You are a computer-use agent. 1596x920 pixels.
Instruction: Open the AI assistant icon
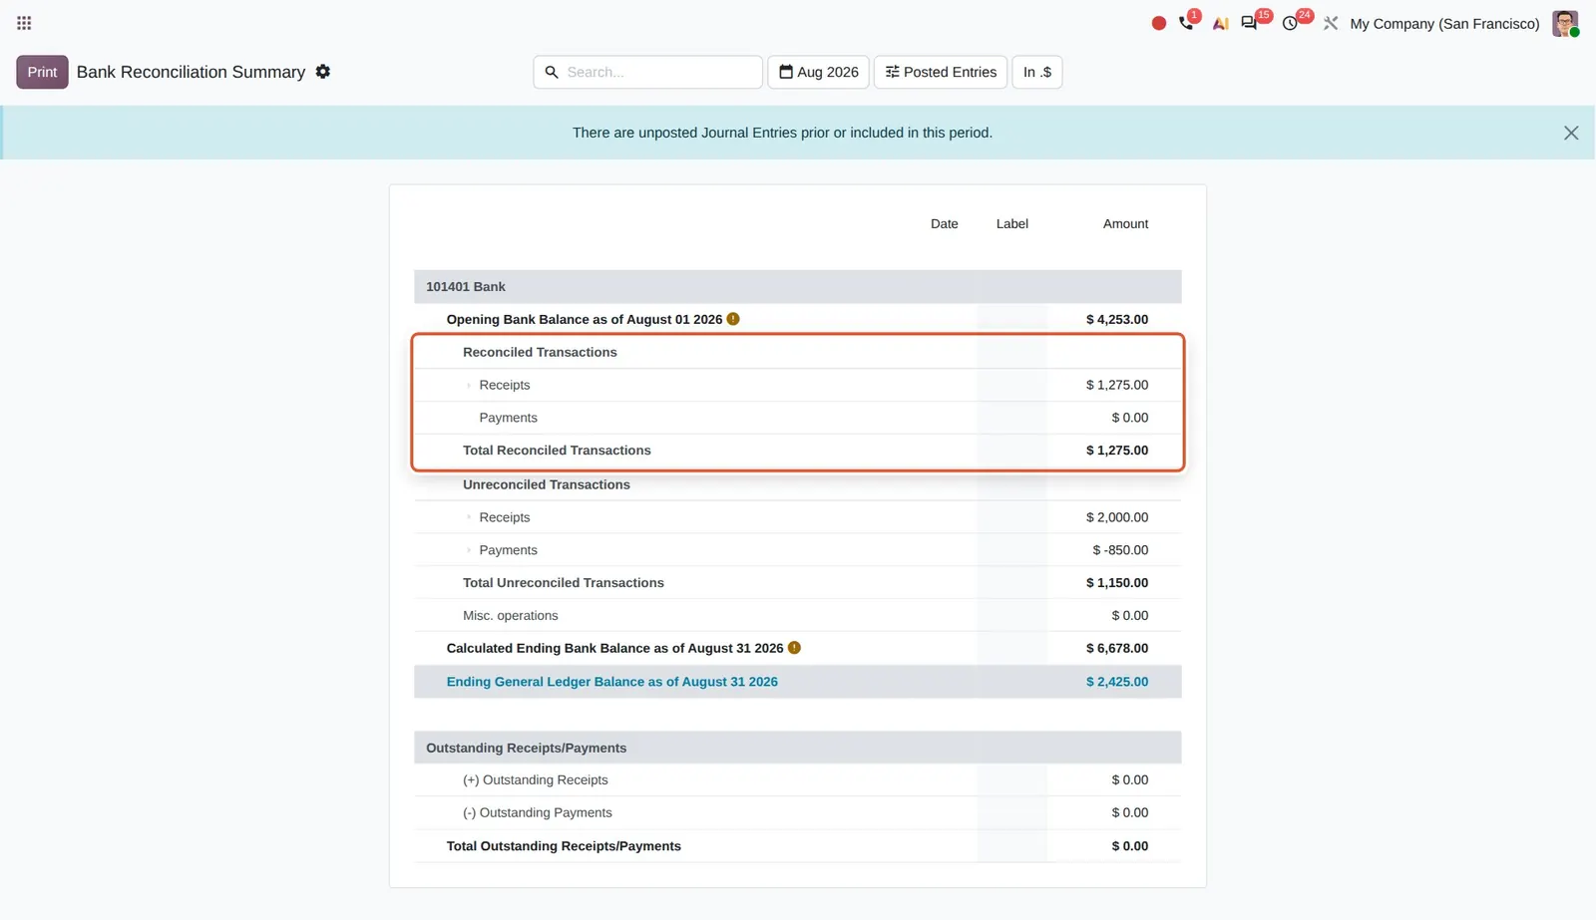coord(1220,23)
